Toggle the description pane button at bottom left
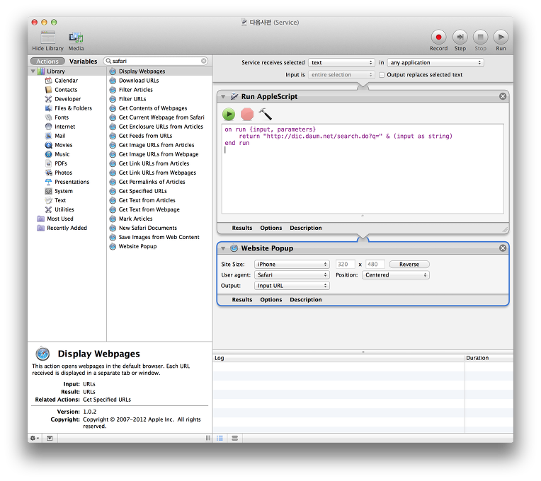541x481 pixels. (x=50, y=438)
